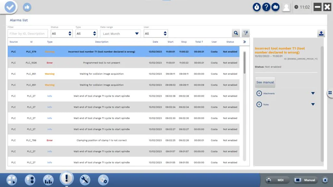Open the Status filter dropdown
Screen dimensions: 333x187
(61, 33)
